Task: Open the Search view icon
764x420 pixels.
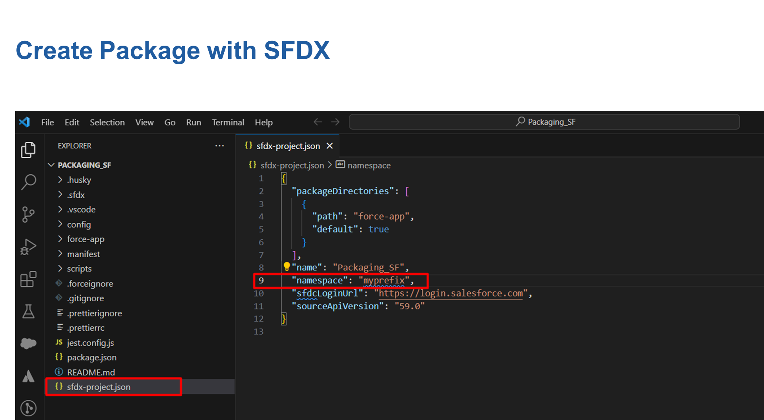Action: 28,182
